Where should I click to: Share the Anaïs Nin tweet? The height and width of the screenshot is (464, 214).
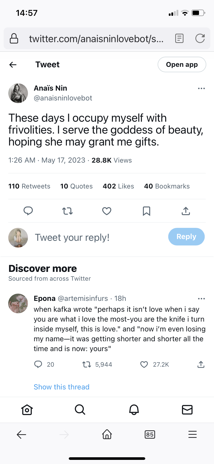(x=186, y=211)
